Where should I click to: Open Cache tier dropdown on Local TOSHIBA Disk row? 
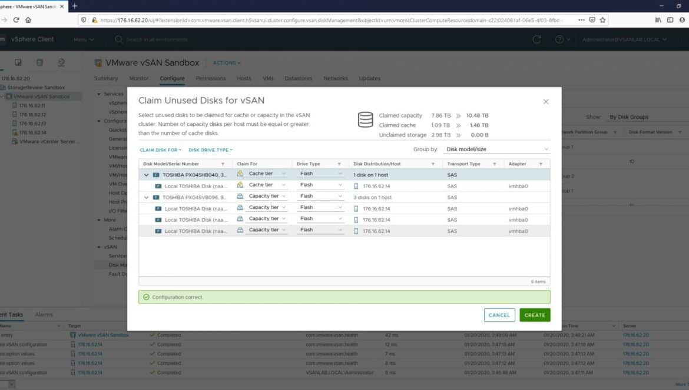click(x=266, y=185)
